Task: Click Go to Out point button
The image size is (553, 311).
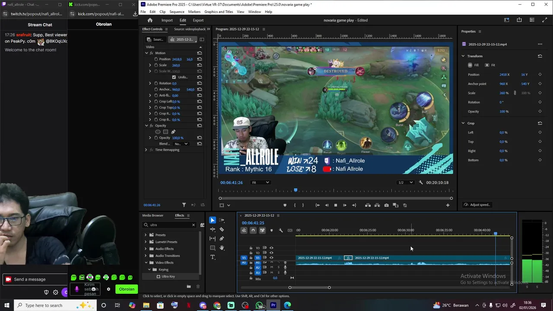Action: click(354, 205)
